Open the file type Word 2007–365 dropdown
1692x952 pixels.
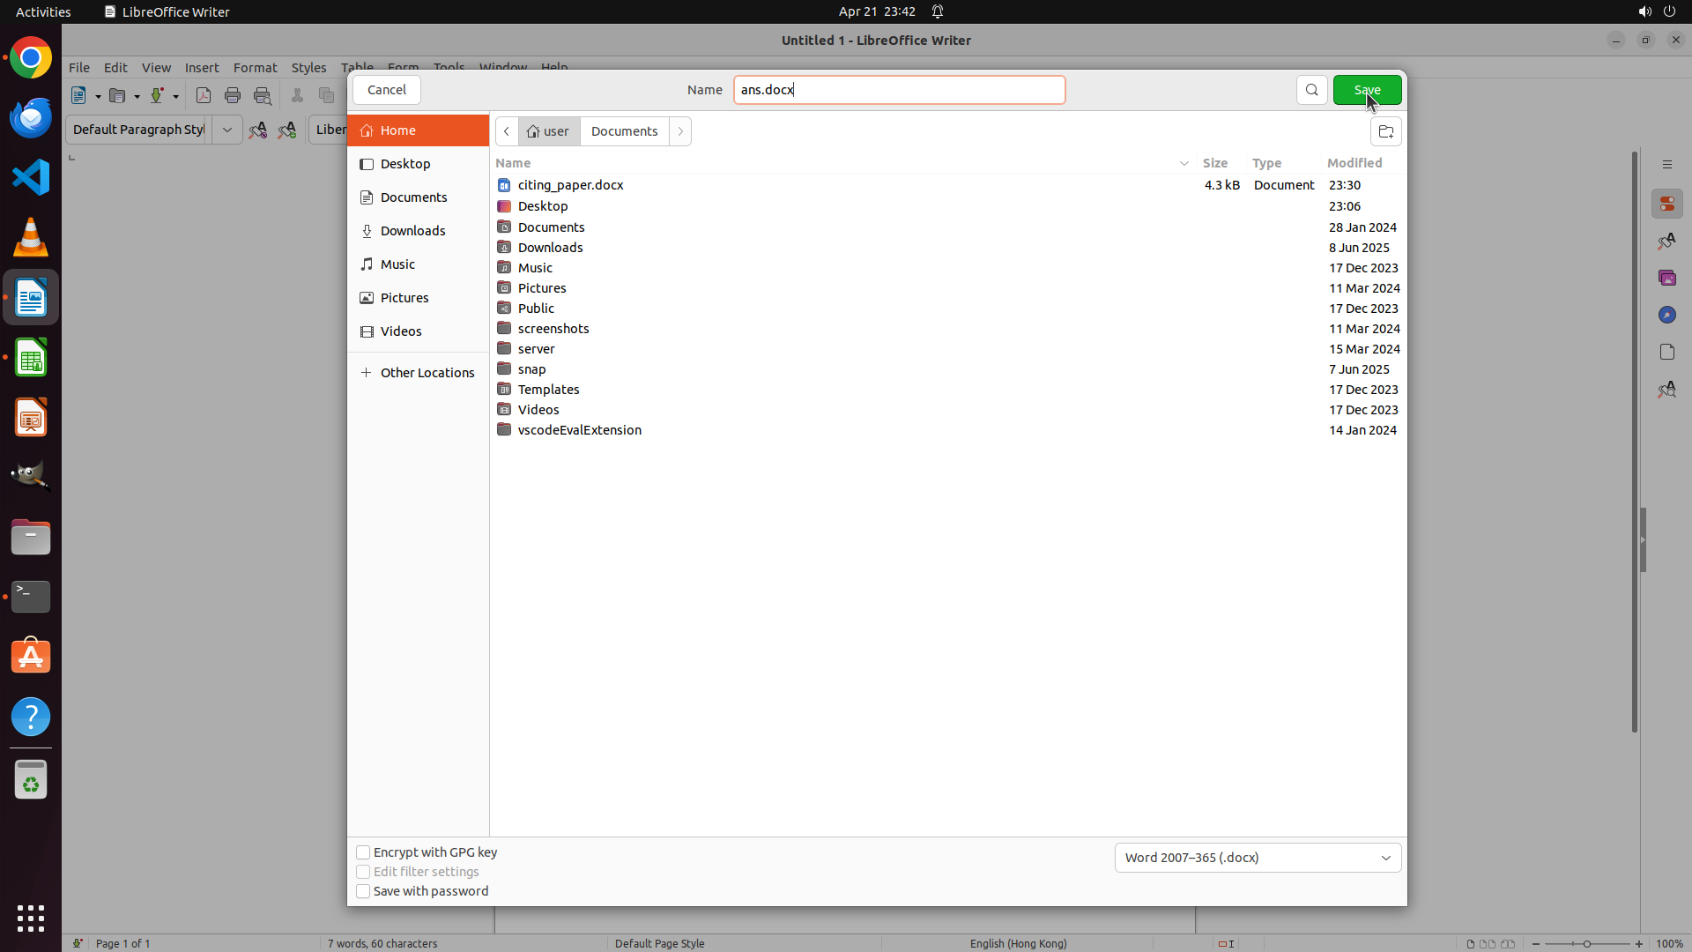[1258, 858]
